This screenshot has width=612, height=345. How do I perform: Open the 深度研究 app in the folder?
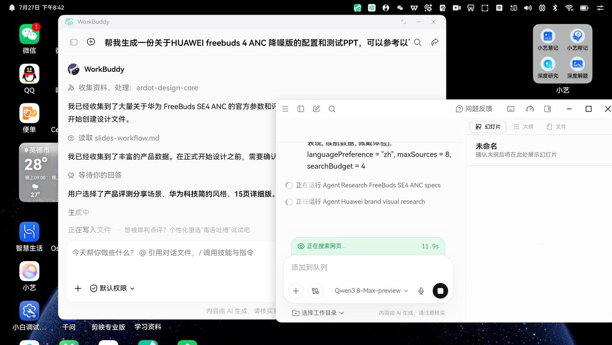coord(548,68)
